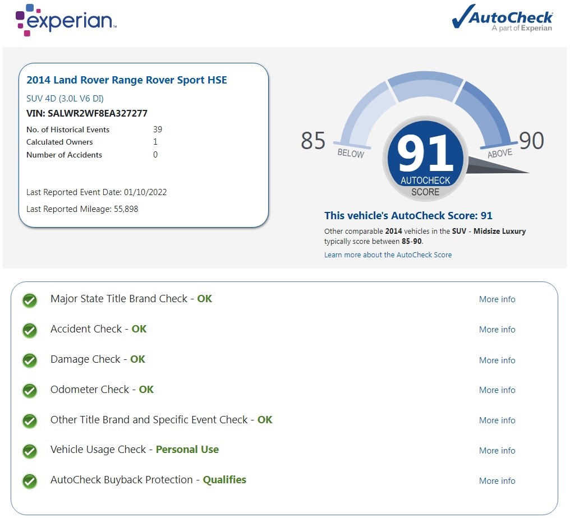Click the 2014 Land Rover Range Rover Sport HSE title
Image resolution: width=570 pixels, height=518 pixels.
126,80
